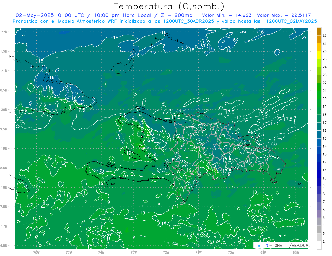Click the '74W' longitude axis label
This screenshot has height=256, width=332.
(101, 252)
